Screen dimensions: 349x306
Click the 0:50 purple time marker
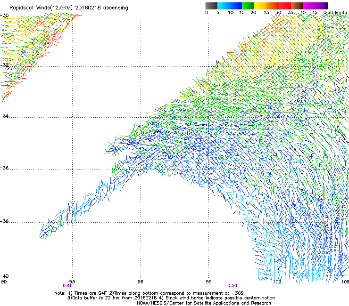click(x=232, y=286)
